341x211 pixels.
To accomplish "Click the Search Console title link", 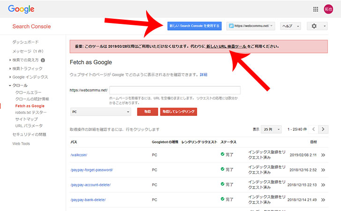I will pyautogui.click(x=31, y=26).
